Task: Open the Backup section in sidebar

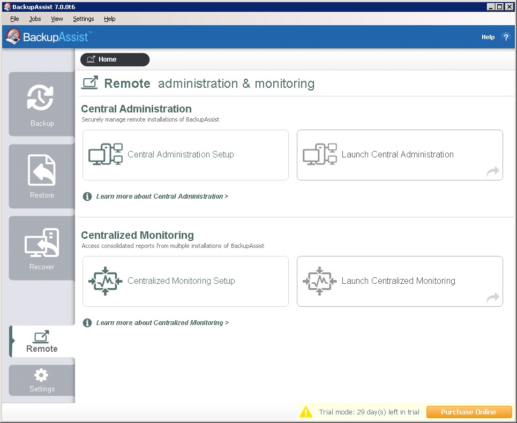Action: [42, 104]
